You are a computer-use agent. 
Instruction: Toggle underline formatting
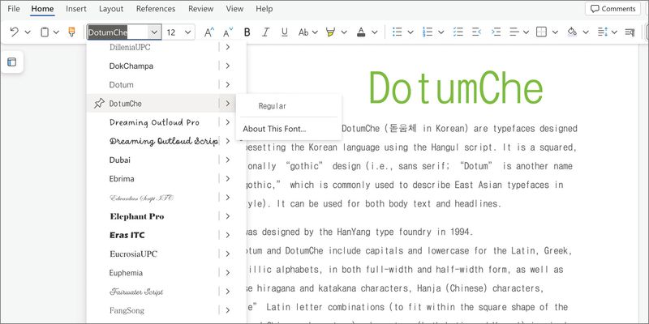284,32
